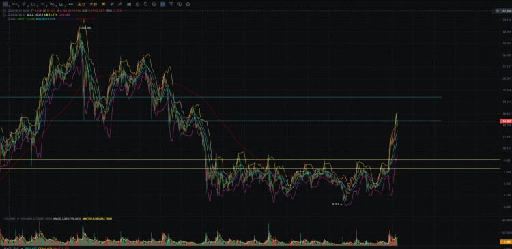The image size is (512, 249).
Task: Expand the cursor tool dropdown arrow
Action: tap(9, 5)
